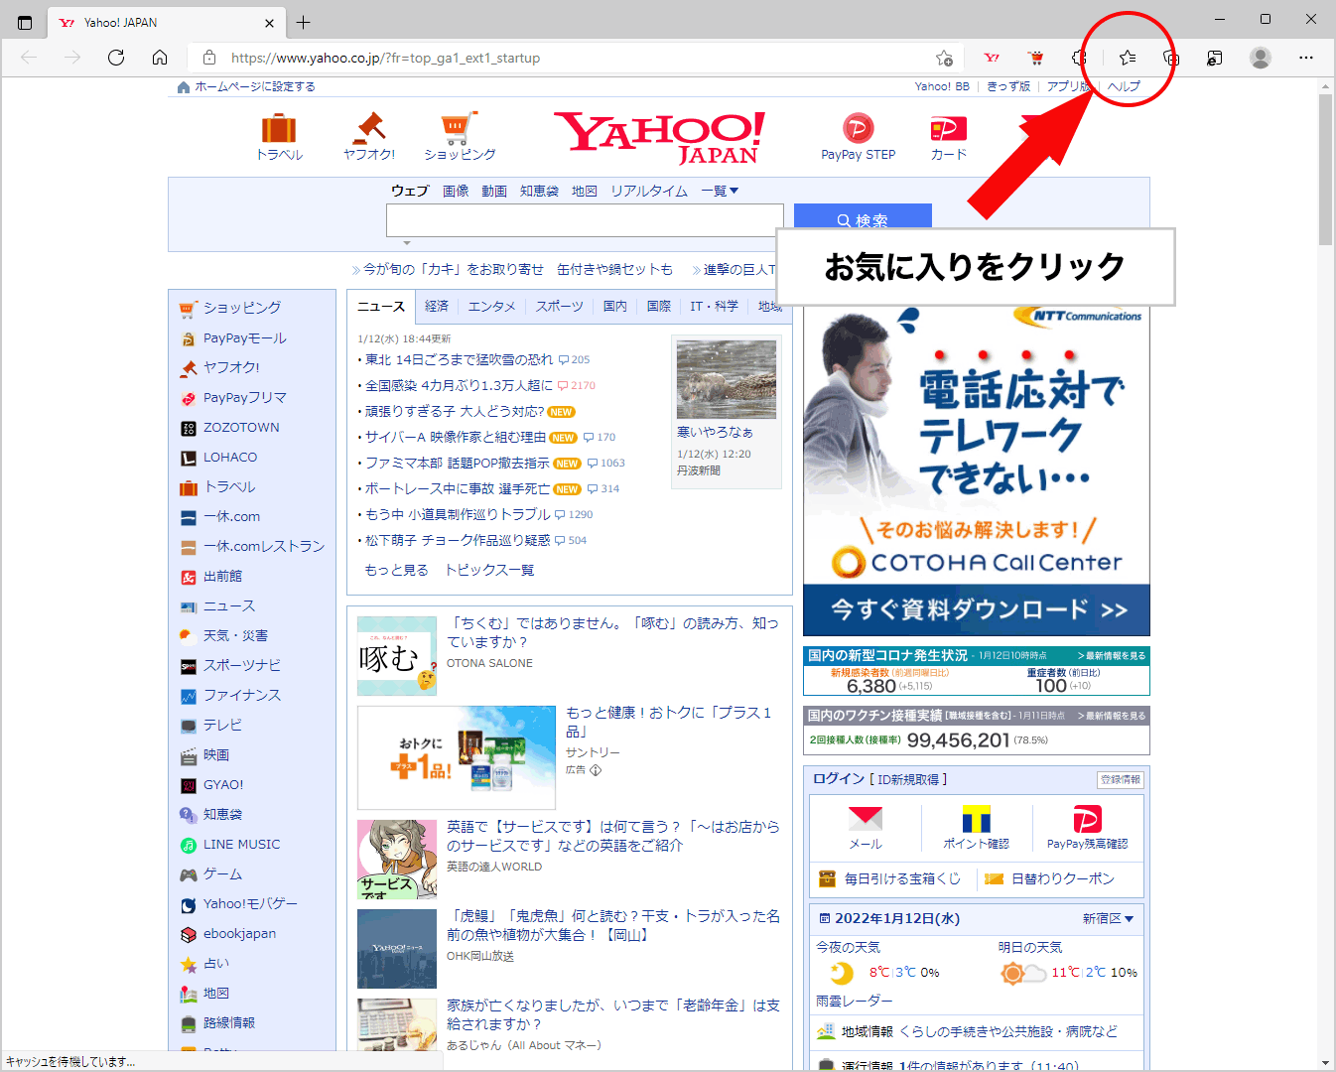Expand the 一覧 search category dropdown
This screenshot has height=1072, width=1336.
click(720, 191)
